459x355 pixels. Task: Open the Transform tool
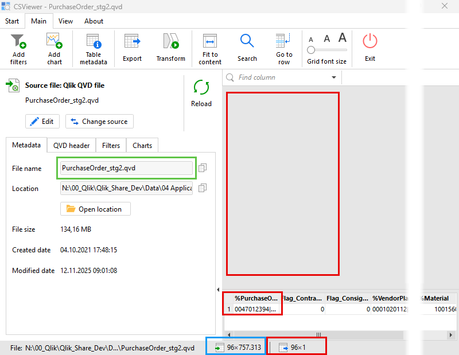tap(170, 42)
